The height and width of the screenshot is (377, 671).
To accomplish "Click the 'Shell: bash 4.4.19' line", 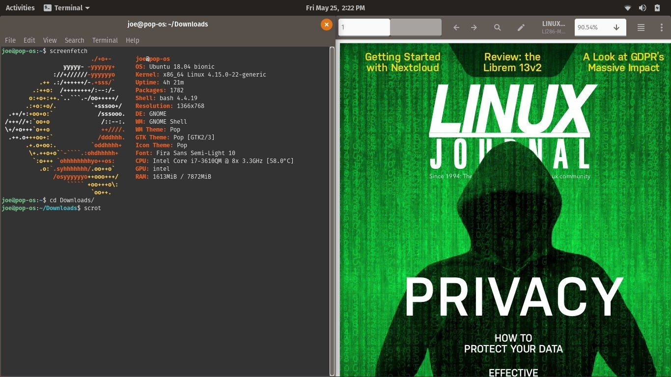I will (167, 98).
